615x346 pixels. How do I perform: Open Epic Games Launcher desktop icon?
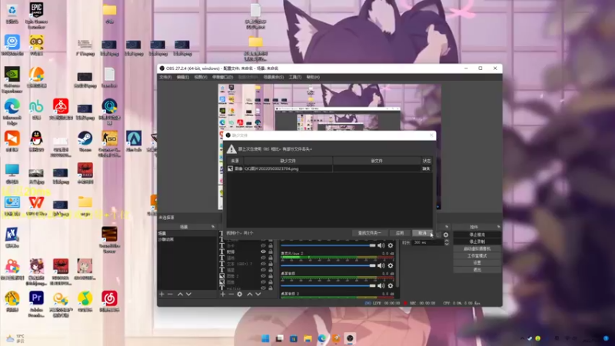(36, 15)
